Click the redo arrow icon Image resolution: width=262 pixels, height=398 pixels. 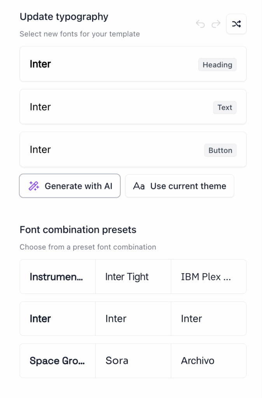click(216, 24)
